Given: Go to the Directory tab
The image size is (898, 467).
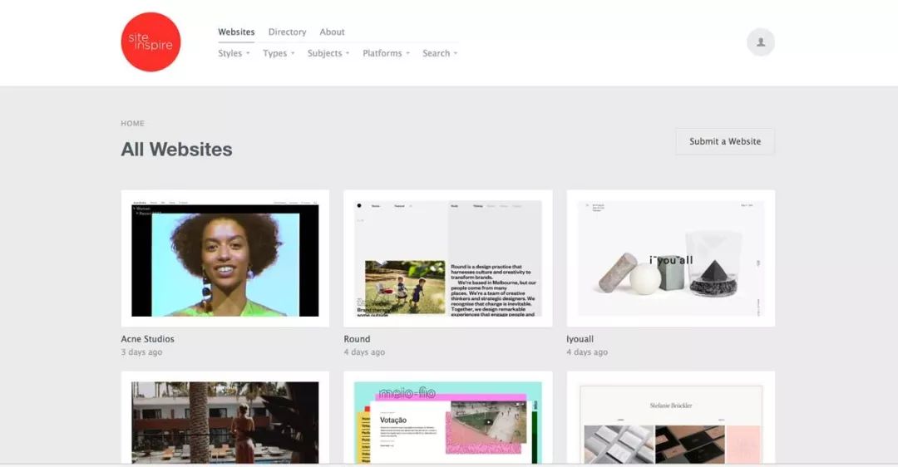Looking at the screenshot, I should pos(287,32).
